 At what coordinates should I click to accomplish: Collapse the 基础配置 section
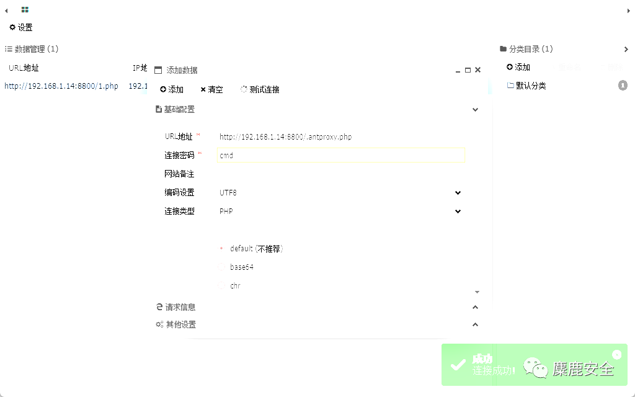pyautogui.click(x=475, y=109)
